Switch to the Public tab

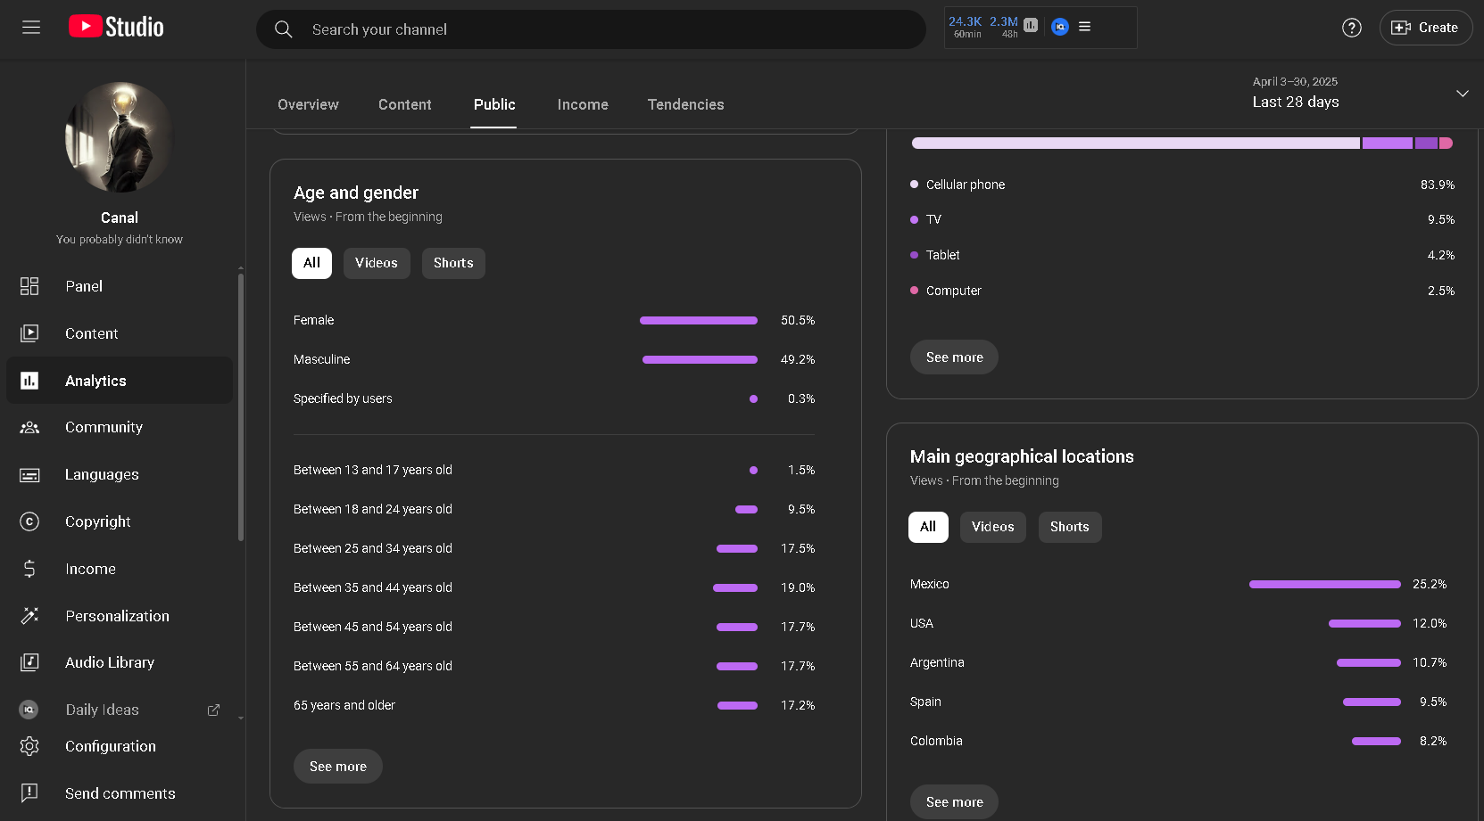(x=494, y=104)
